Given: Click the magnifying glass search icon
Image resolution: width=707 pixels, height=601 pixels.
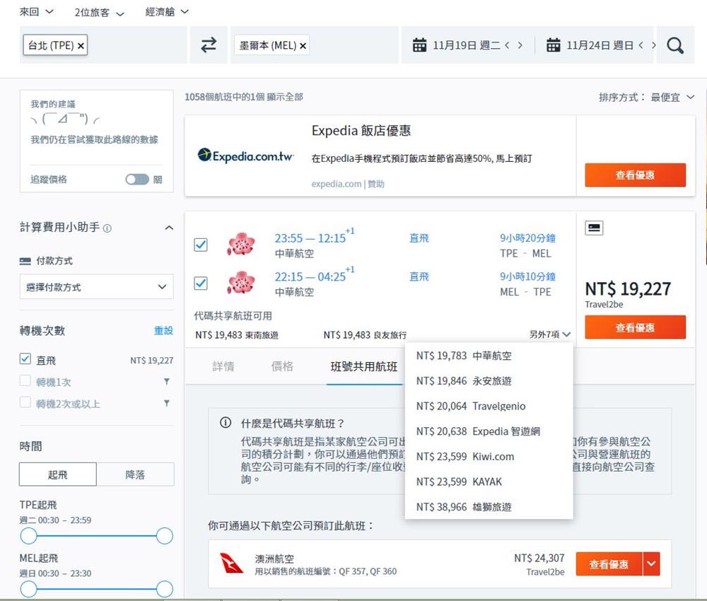Looking at the screenshot, I should (675, 45).
